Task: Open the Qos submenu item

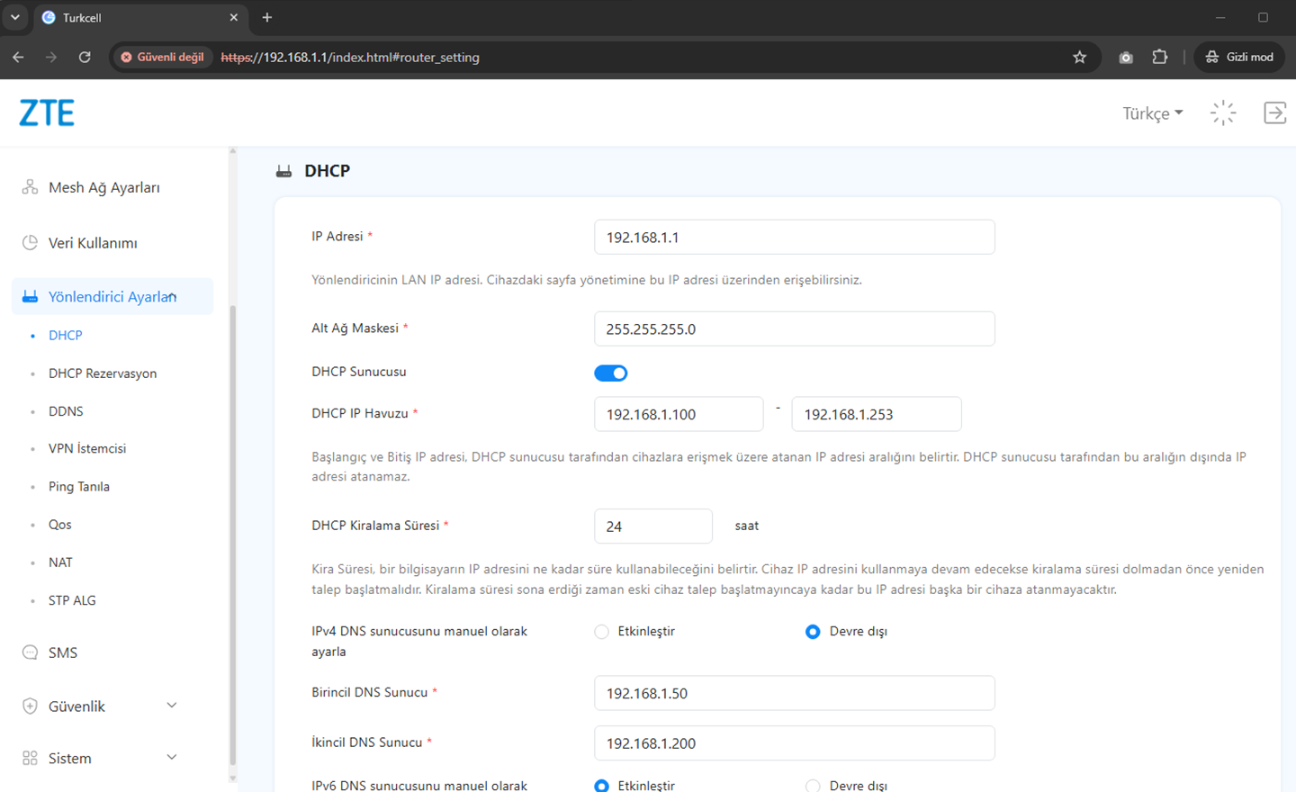Action: click(60, 525)
